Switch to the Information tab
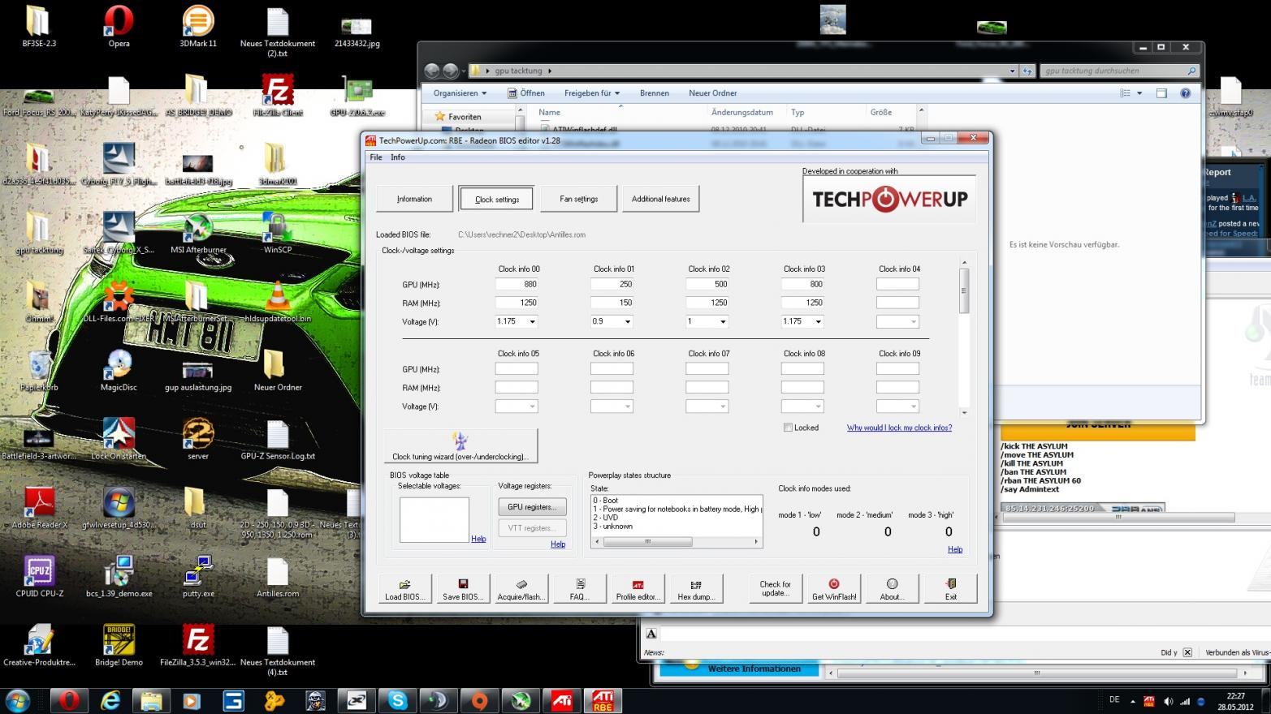Image resolution: width=1271 pixels, height=714 pixels. tap(414, 199)
